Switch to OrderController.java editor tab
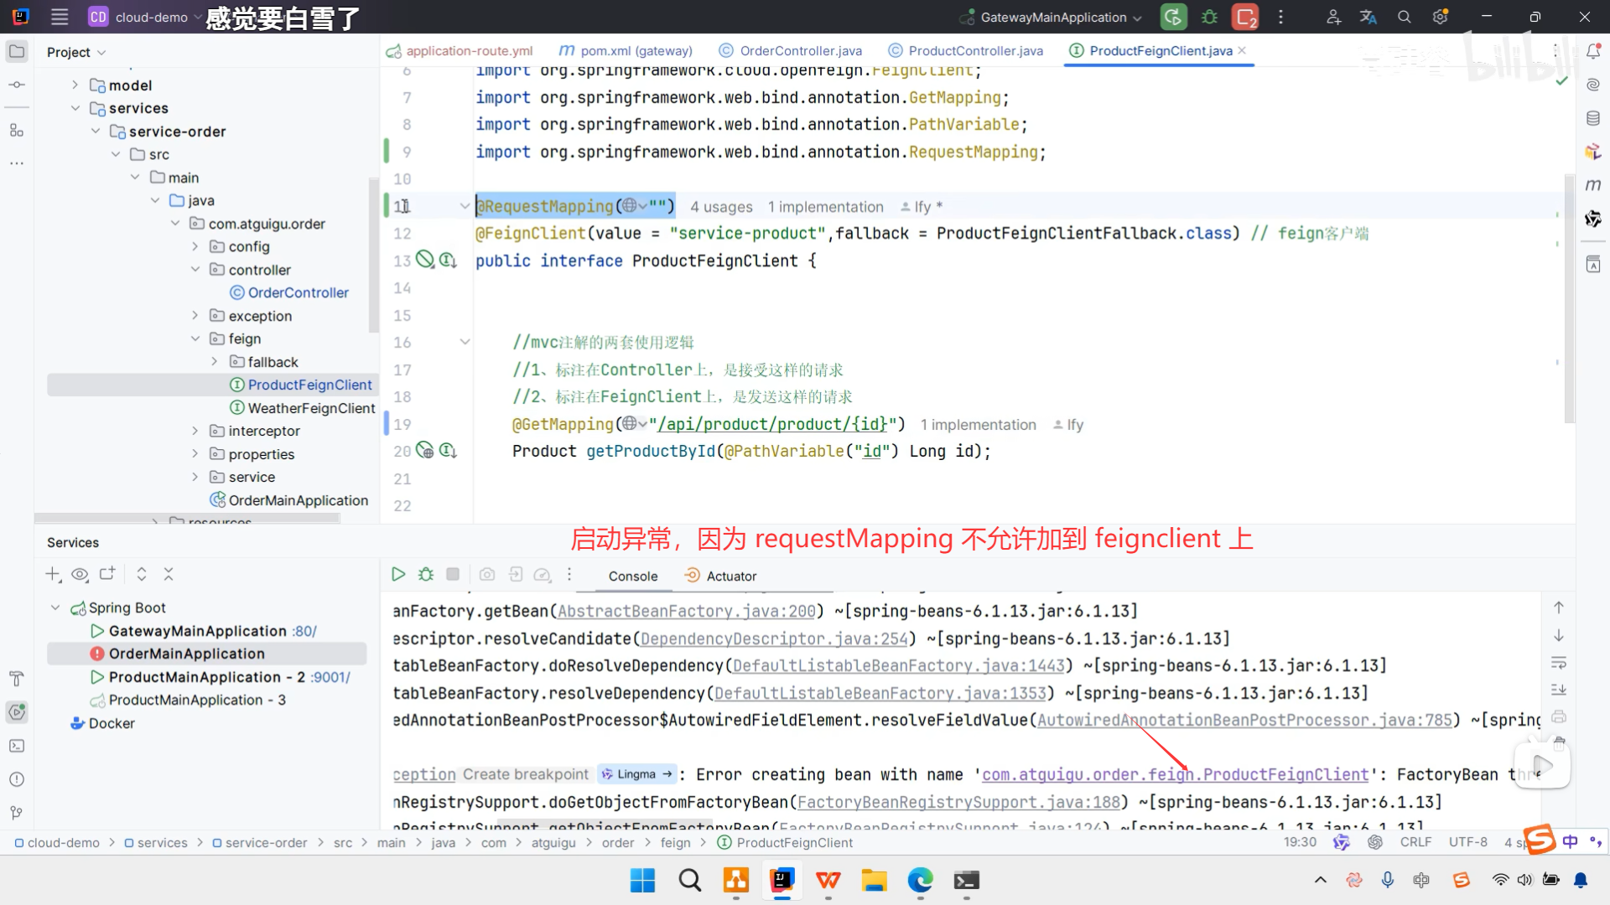The width and height of the screenshot is (1610, 905). coord(800,51)
